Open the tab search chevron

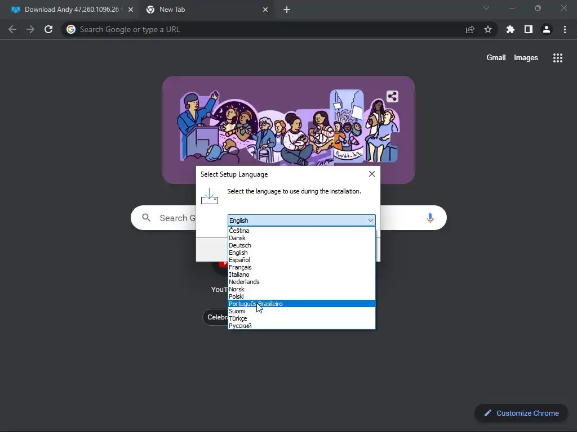pyautogui.click(x=486, y=8)
